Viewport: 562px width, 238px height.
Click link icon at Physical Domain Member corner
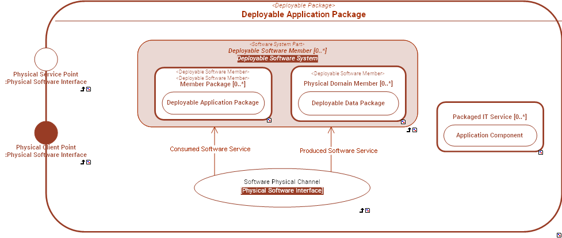click(403, 122)
